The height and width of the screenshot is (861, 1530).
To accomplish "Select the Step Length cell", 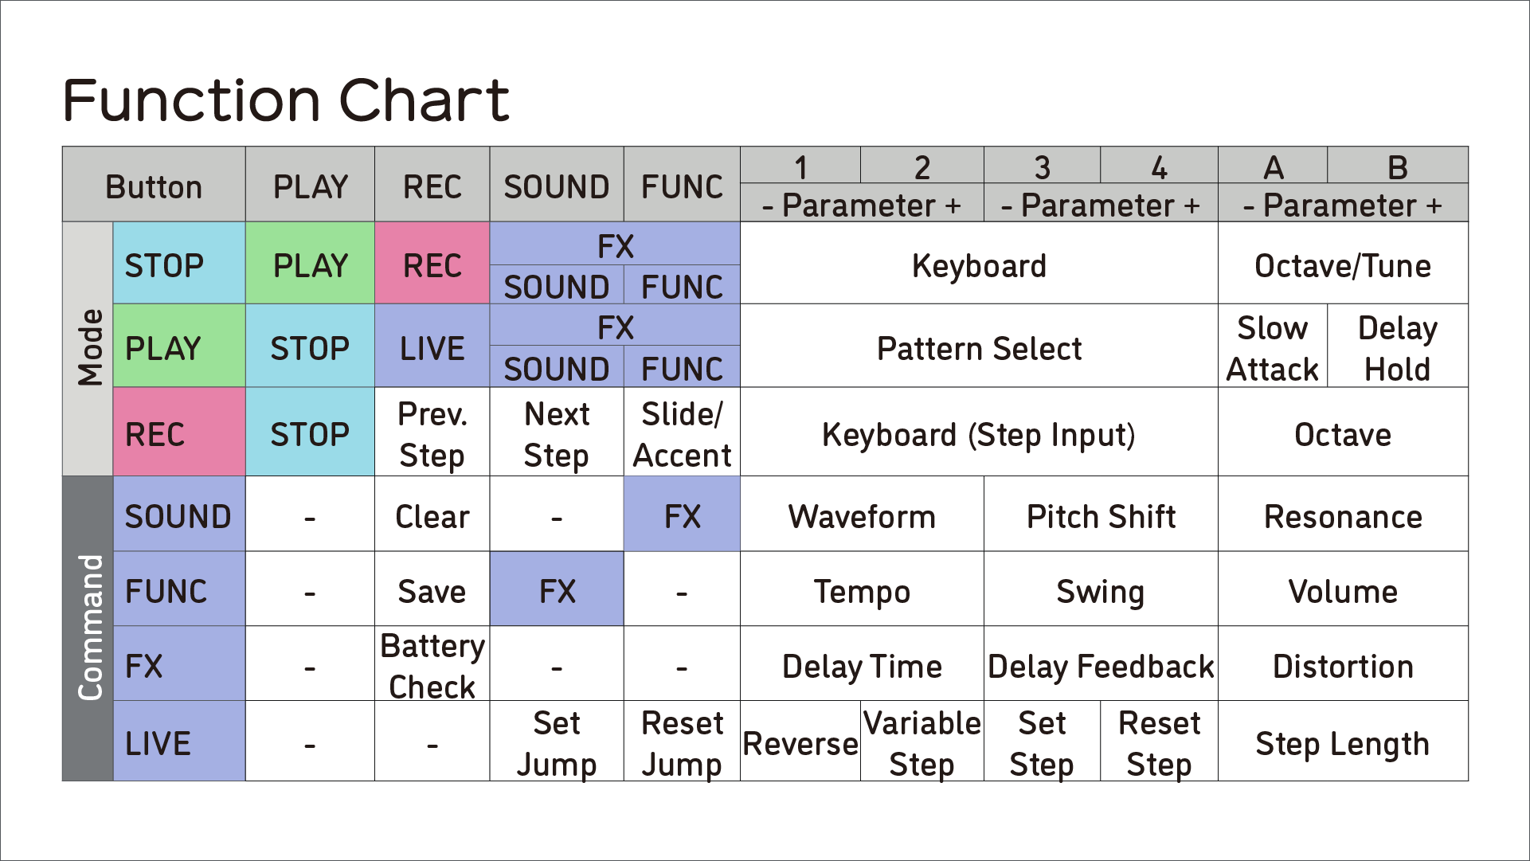I will click(x=1343, y=743).
